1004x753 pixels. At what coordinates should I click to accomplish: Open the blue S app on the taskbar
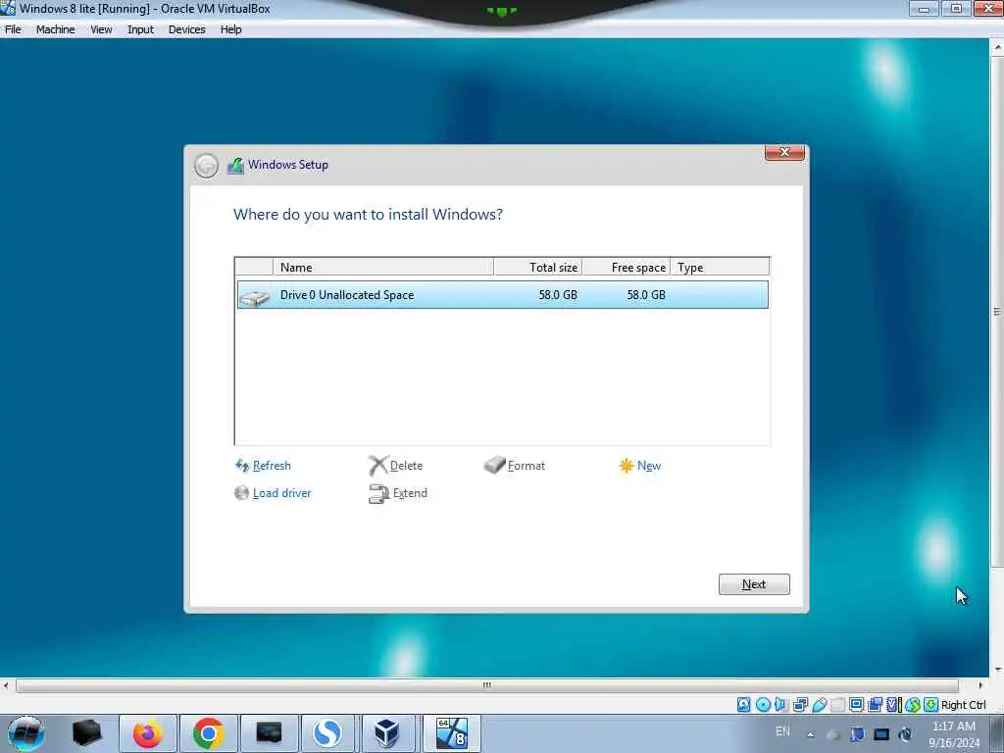pos(327,733)
